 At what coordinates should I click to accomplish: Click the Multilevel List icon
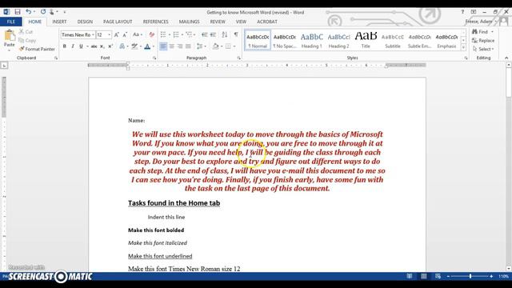click(189, 34)
